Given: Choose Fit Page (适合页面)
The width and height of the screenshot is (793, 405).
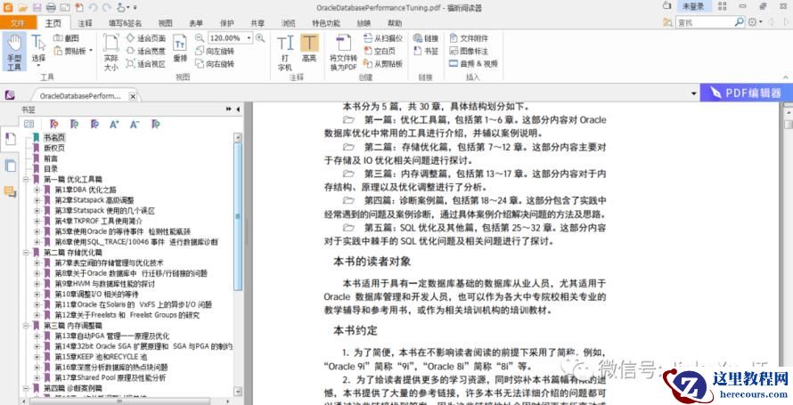Looking at the screenshot, I should 145,38.
